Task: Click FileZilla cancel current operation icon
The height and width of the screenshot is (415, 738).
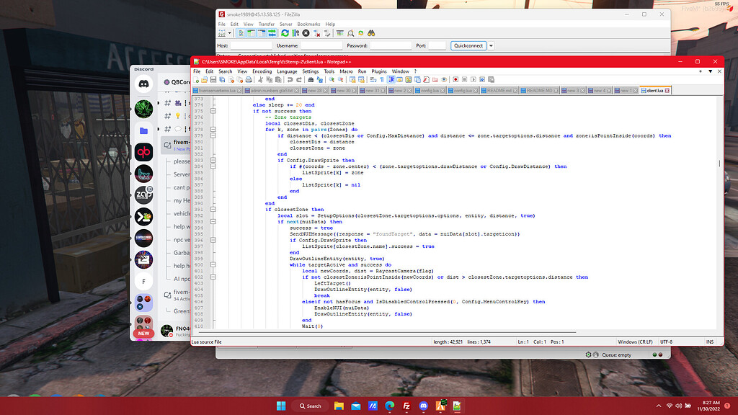Action: click(306, 33)
